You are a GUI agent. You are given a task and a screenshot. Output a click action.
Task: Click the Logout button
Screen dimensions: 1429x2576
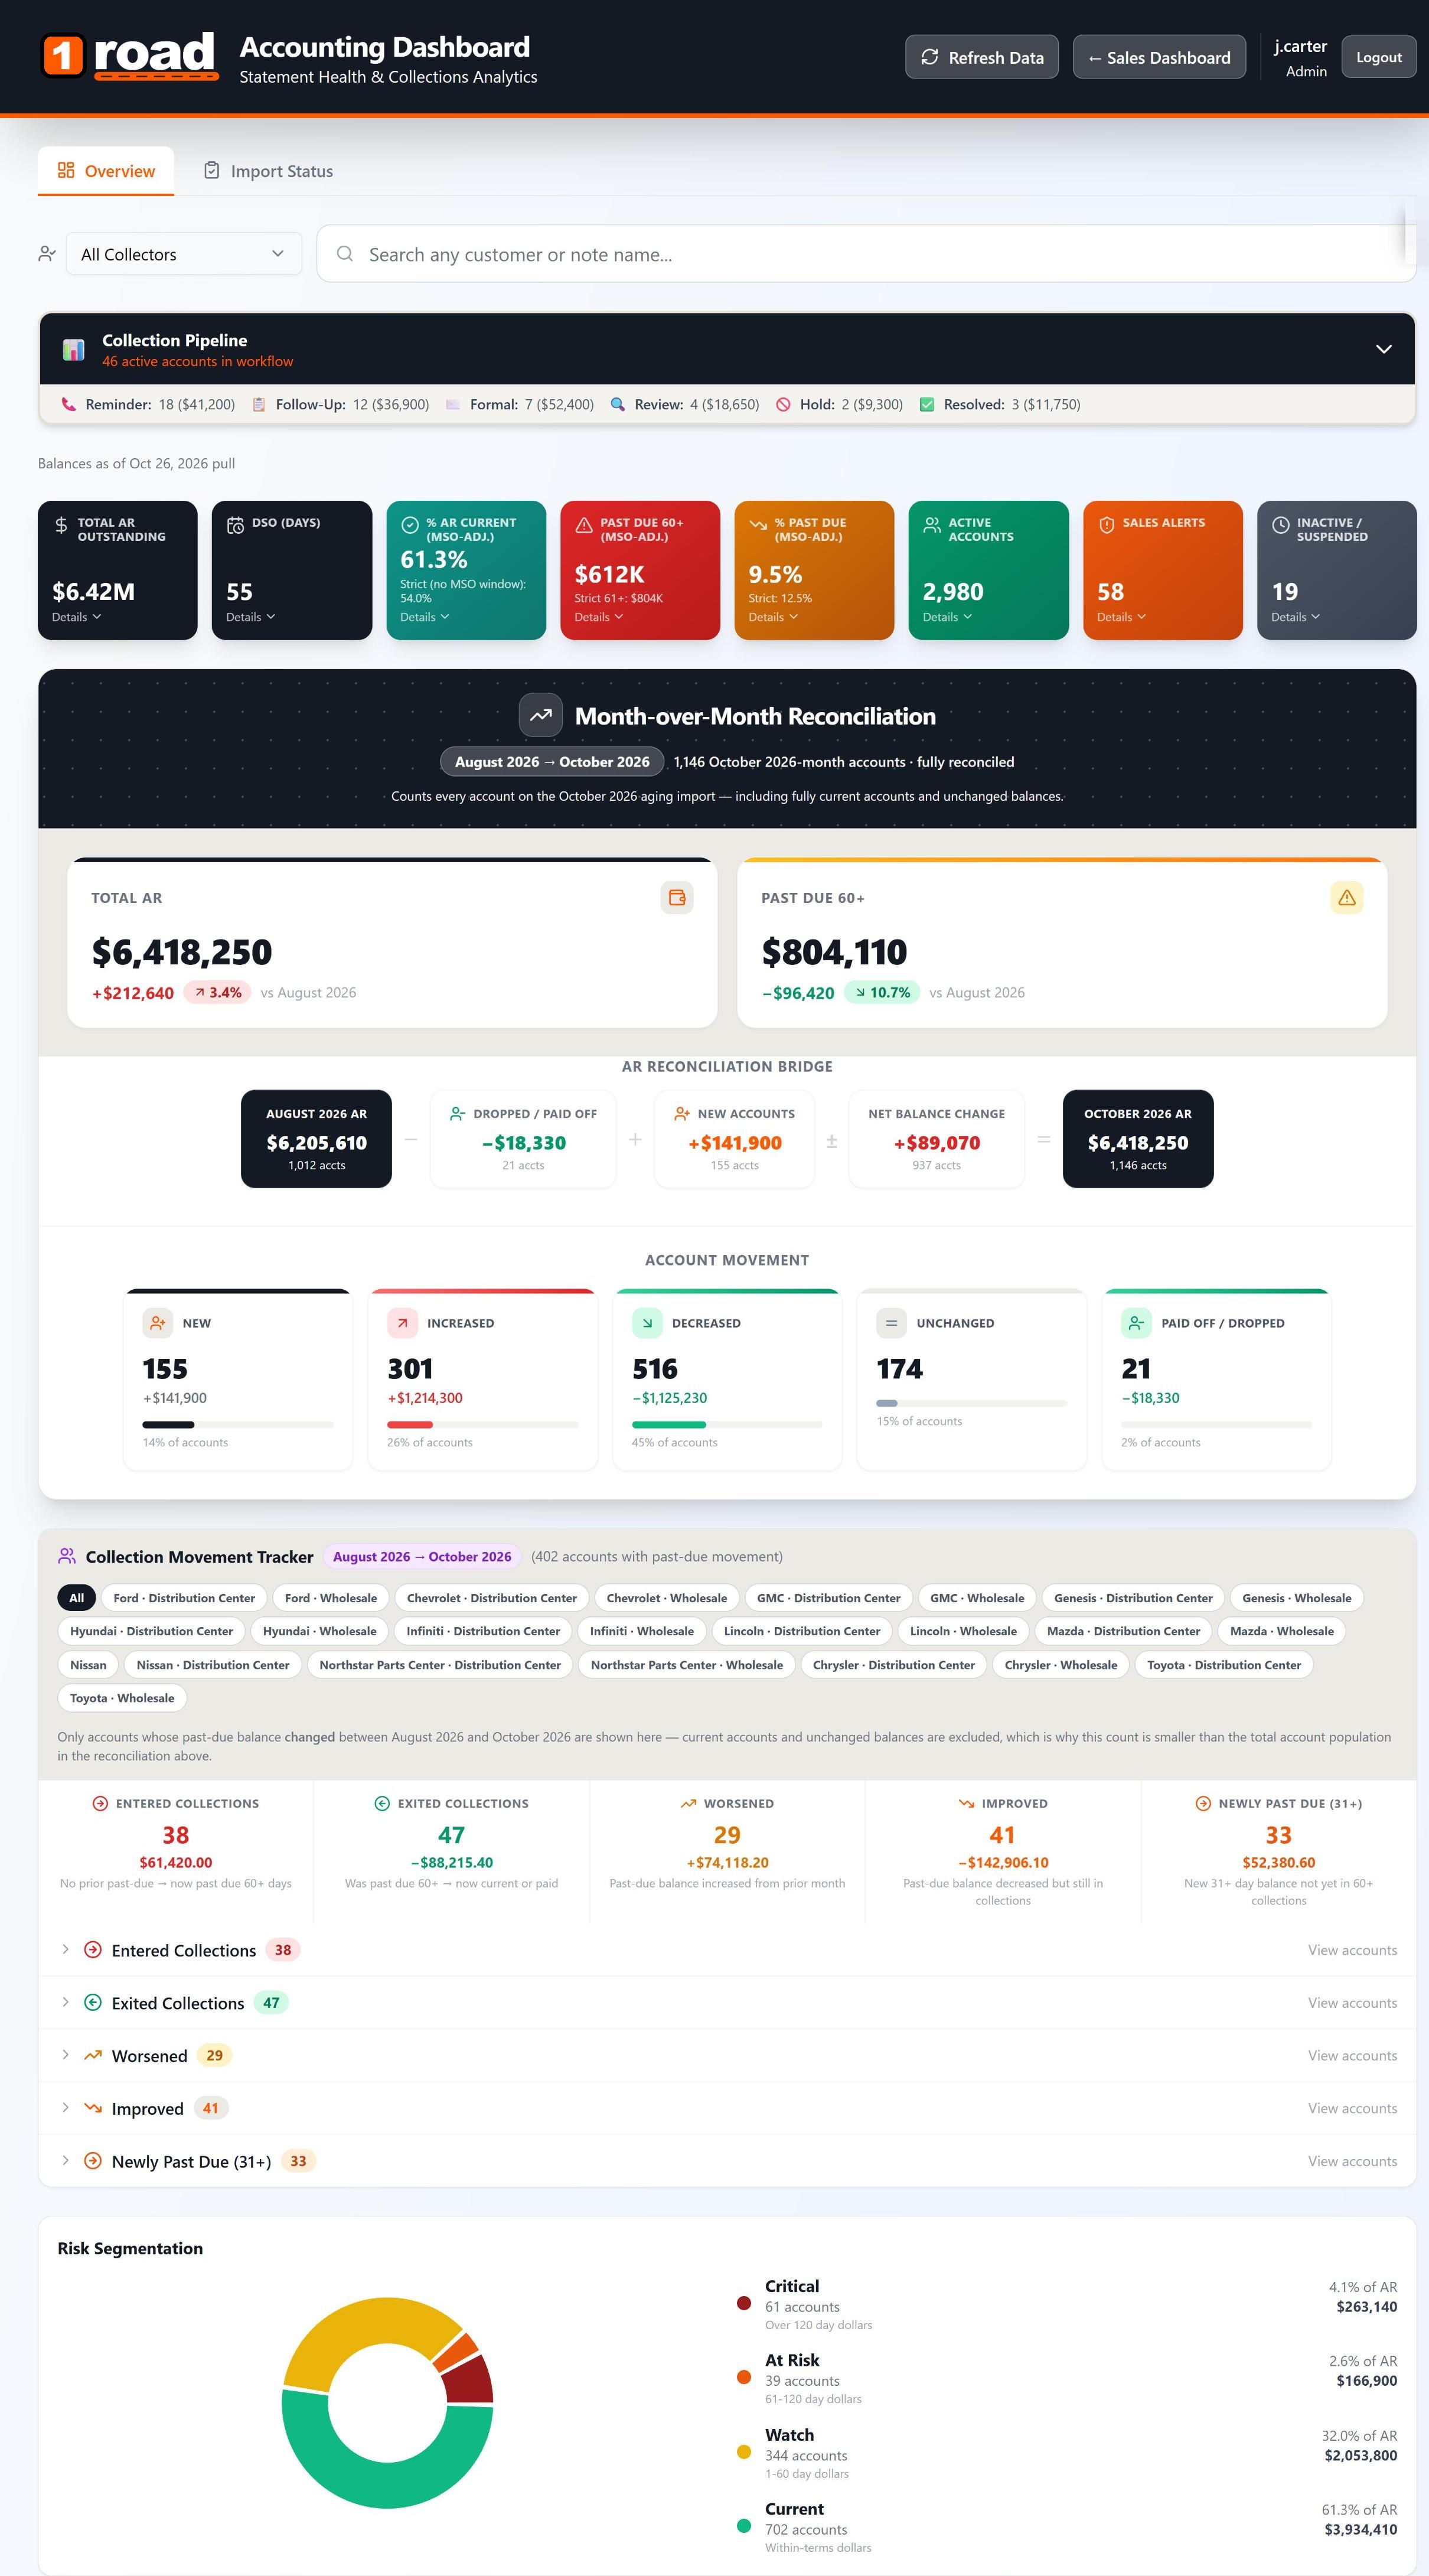tap(1379, 57)
